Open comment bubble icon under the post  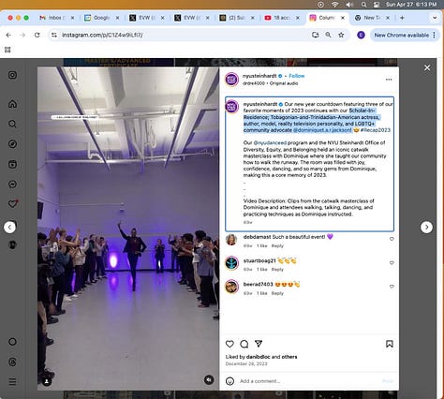click(244, 344)
